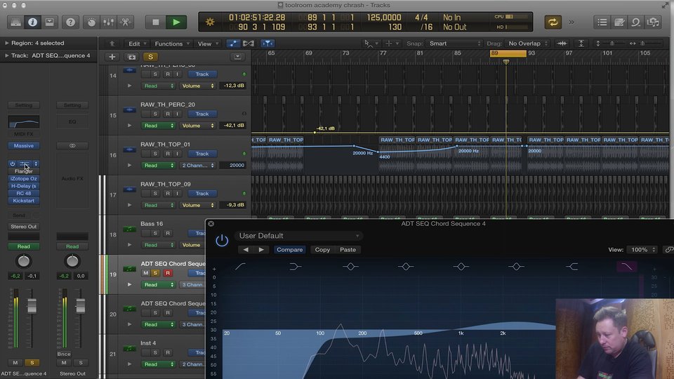Mute the ADT SEQ Chord Sequence track 19

[146, 273]
